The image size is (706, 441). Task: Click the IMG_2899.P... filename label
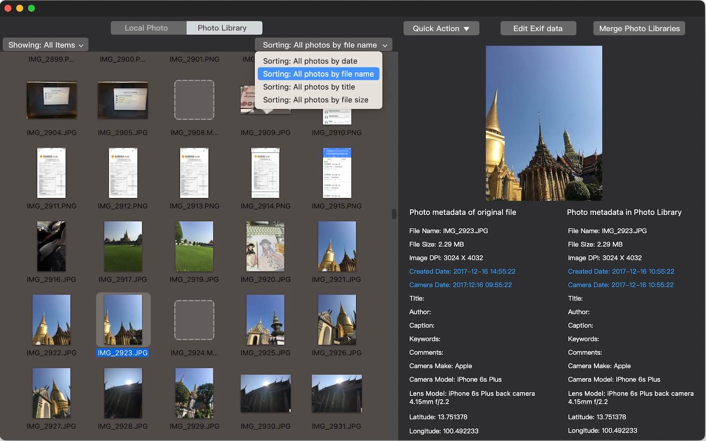[52, 59]
